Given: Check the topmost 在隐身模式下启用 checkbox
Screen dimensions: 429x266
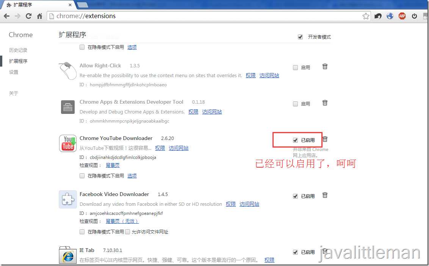Looking at the screenshot, I should tap(82, 47).
